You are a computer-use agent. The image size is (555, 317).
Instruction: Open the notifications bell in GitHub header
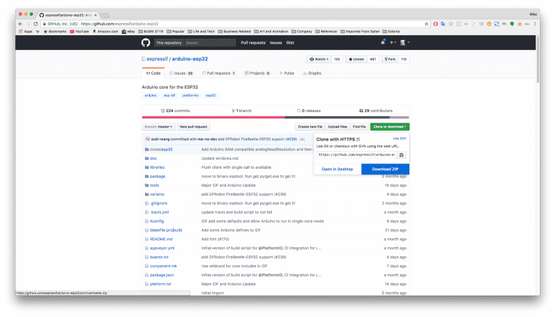[383, 42]
